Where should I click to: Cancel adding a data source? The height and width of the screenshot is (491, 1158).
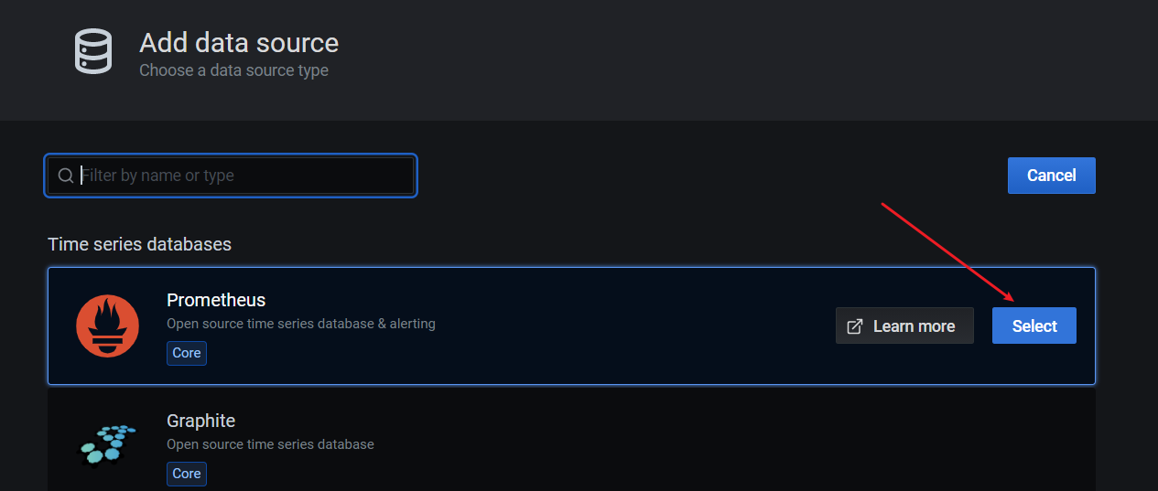[x=1052, y=176]
